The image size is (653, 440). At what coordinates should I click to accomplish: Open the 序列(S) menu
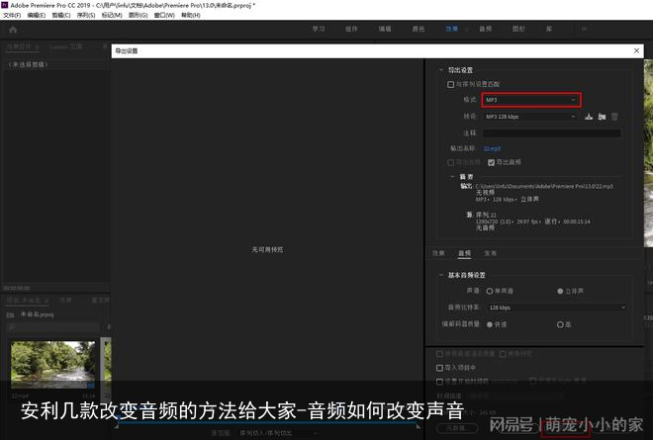click(x=86, y=15)
